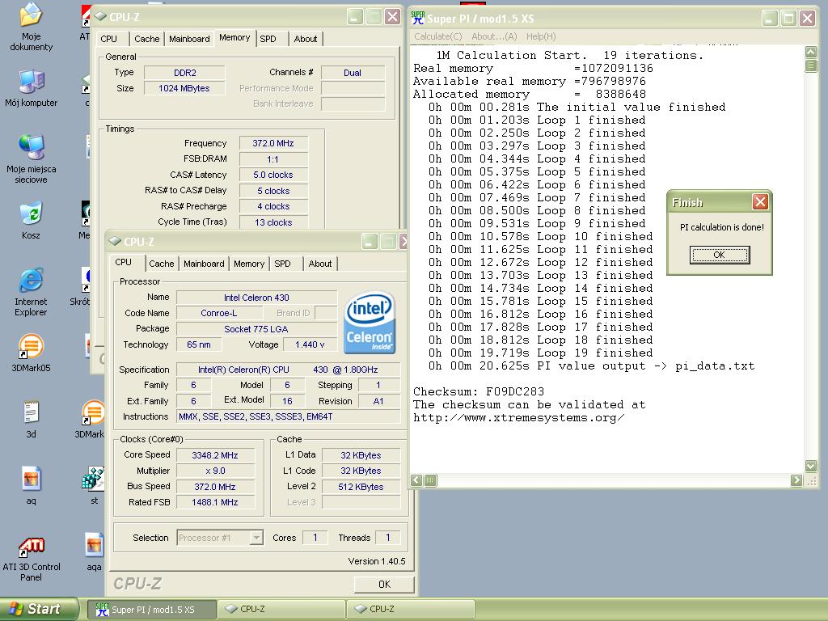Click Core Speed 3348.2 MHz field
This screenshot has width=828, height=621.
(x=215, y=455)
